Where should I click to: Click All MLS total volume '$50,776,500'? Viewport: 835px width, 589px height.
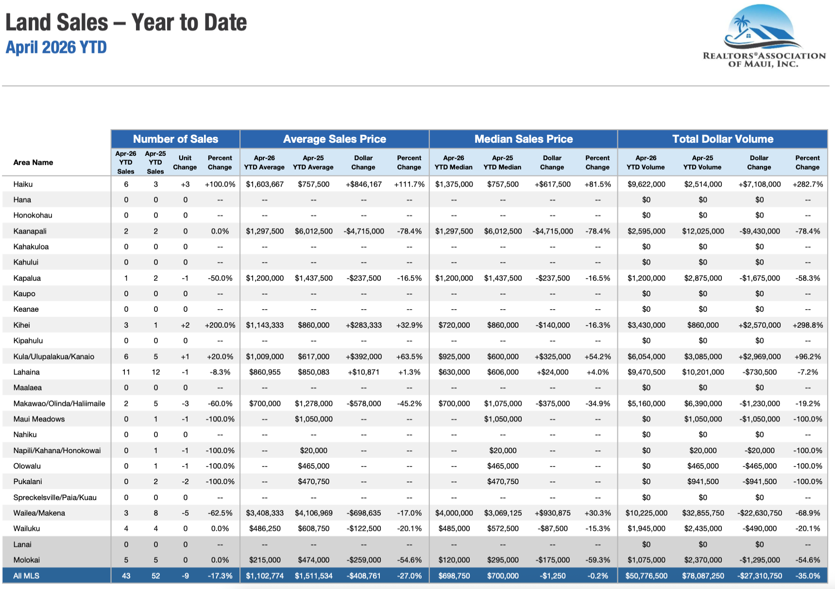coord(646,576)
